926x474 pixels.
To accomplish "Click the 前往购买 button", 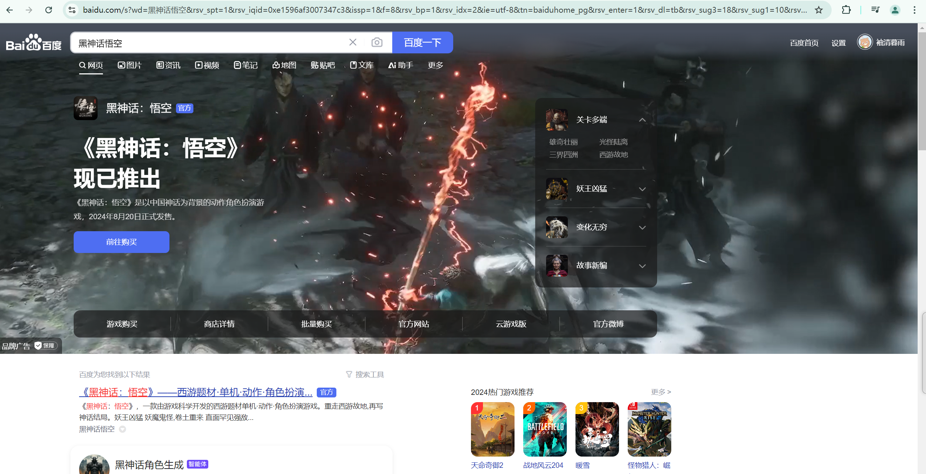I will [121, 242].
